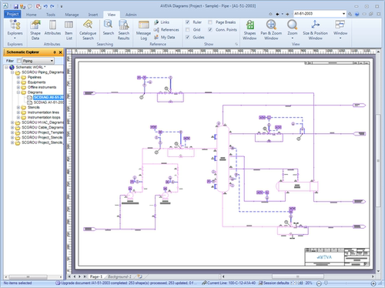Select SCGROU Cable_Diagrams node
The width and height of the screenshot is (385, 288).
coord(42,128)
